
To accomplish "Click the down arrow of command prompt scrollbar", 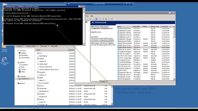I will click(84, 44).
